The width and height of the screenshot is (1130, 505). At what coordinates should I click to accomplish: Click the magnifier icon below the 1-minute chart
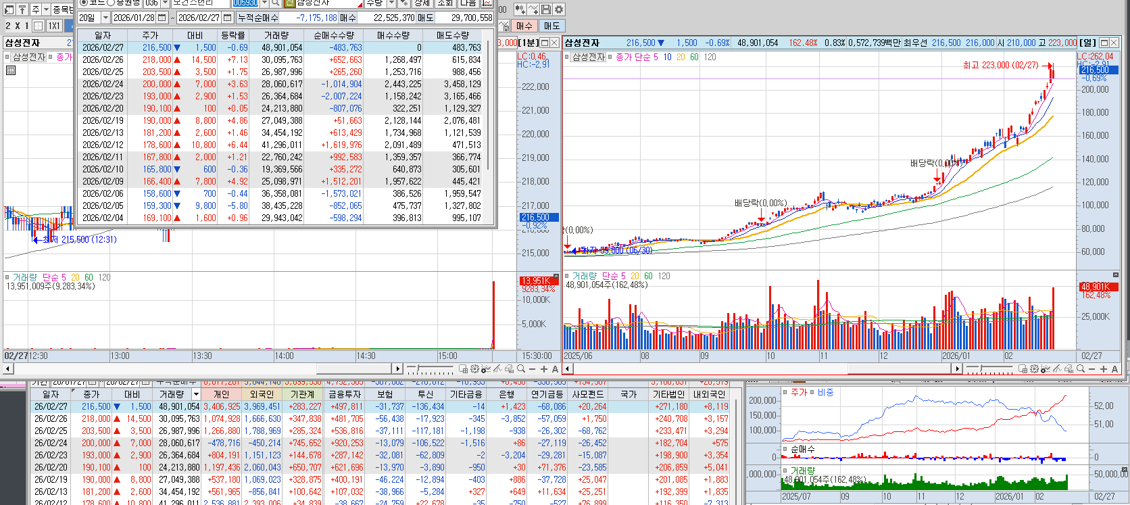pos(521,369)
